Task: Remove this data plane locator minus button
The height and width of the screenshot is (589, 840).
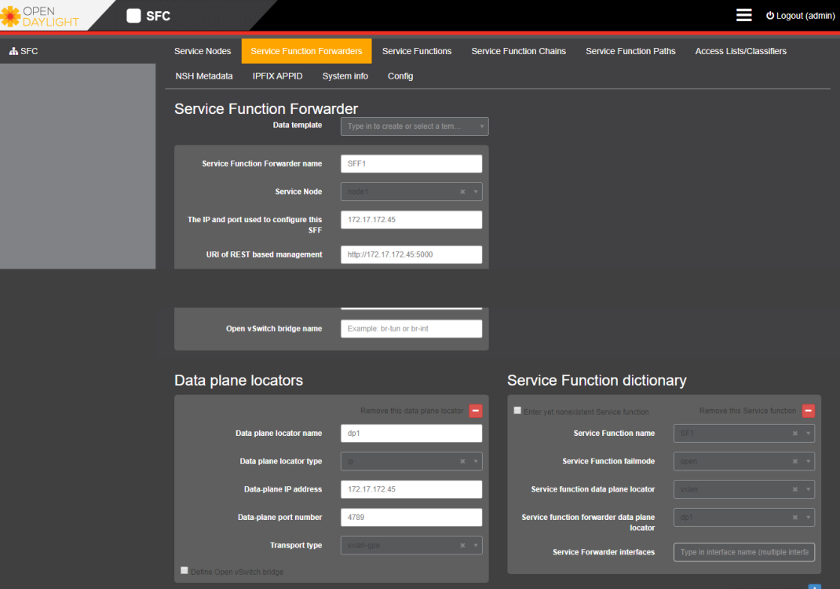Action: click(x=475, y=411)
